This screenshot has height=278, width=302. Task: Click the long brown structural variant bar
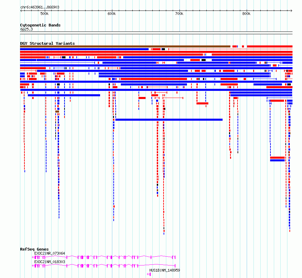125,46
